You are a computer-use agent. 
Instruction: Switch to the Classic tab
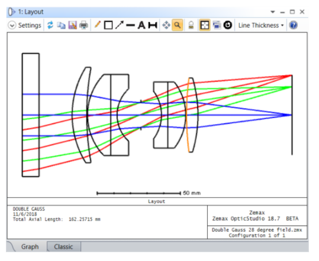point(63,247)
